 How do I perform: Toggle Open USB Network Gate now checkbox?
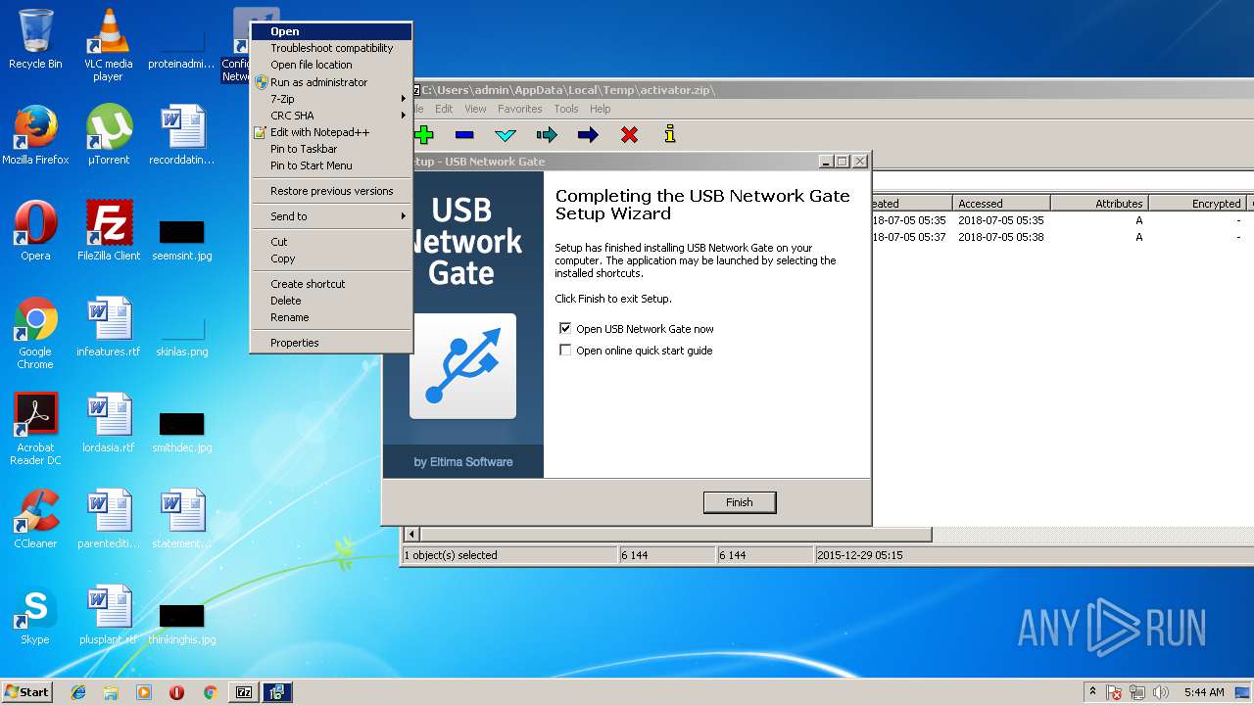click(565, 329)
